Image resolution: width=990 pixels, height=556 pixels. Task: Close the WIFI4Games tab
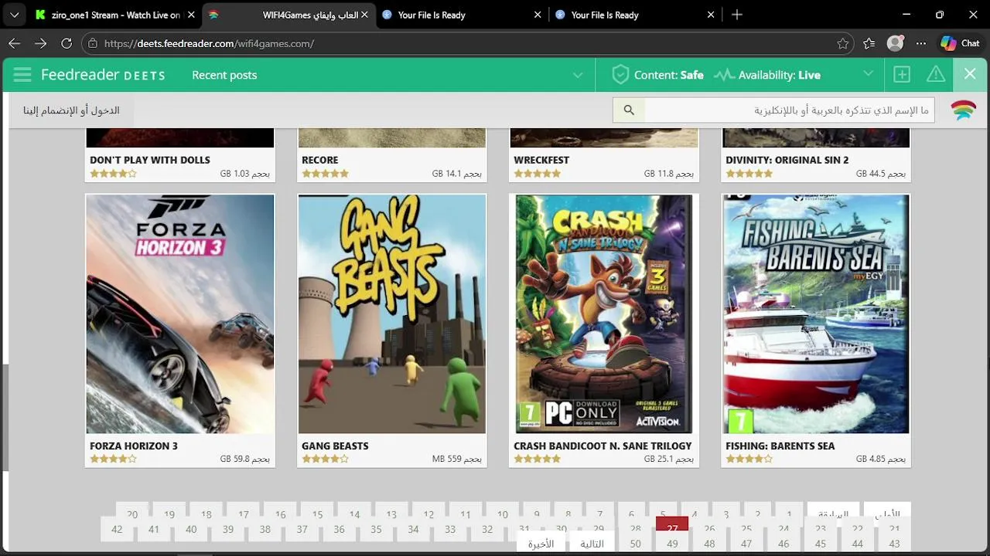click(x=364, y=15)
